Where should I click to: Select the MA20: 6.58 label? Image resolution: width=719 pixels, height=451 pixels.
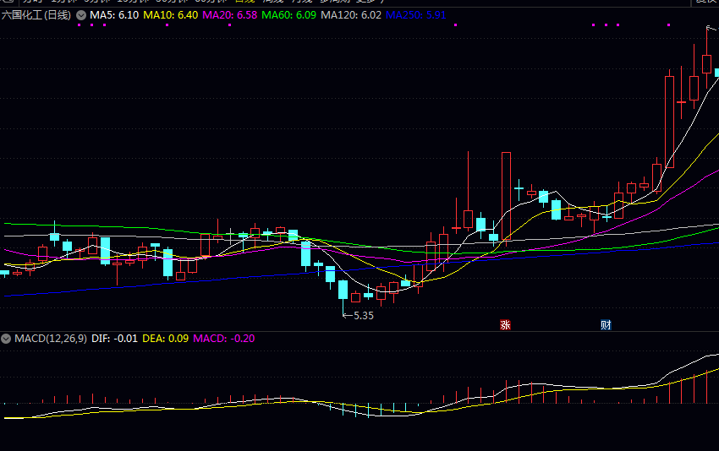click(x=230, y=15)
